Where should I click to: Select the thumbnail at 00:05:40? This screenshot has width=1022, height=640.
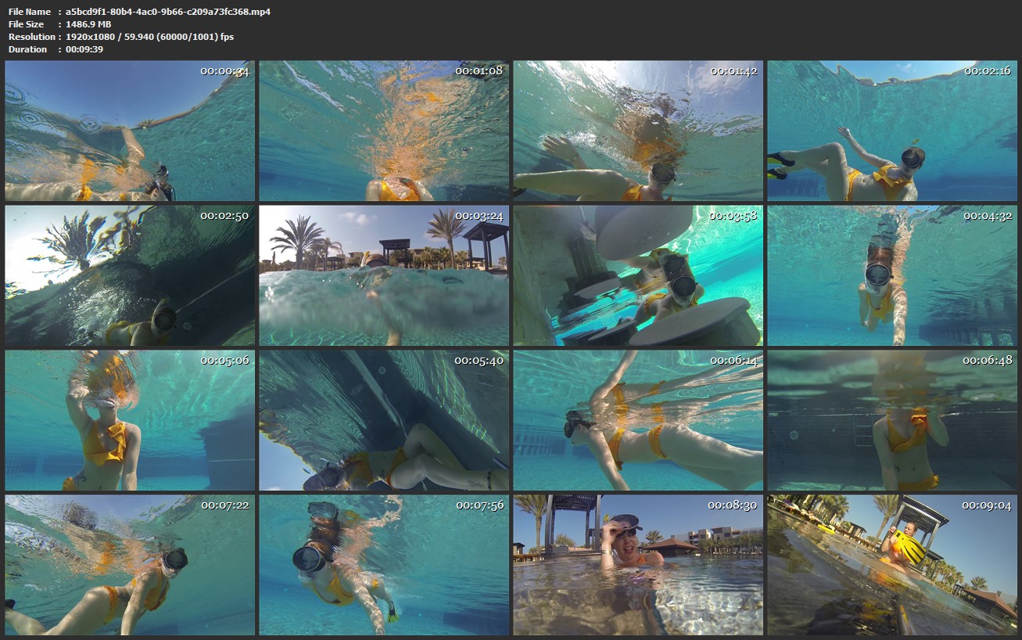[384, 420]
